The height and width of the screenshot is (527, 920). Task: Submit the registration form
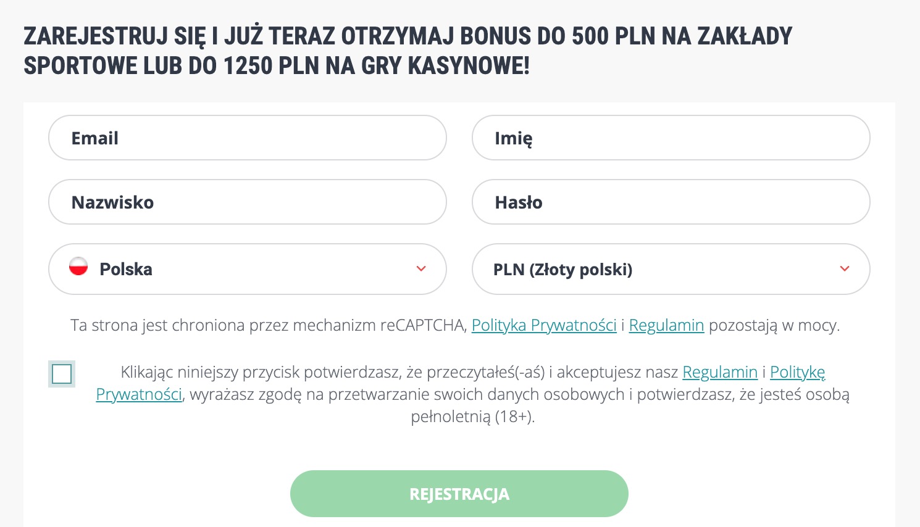click(459, 494)
